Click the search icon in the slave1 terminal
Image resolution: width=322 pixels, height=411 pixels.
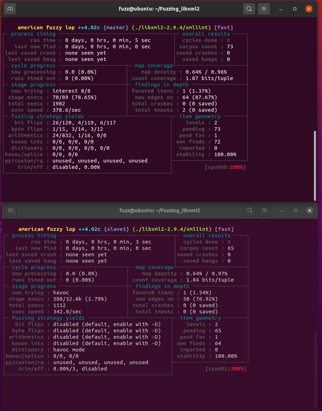250,211
